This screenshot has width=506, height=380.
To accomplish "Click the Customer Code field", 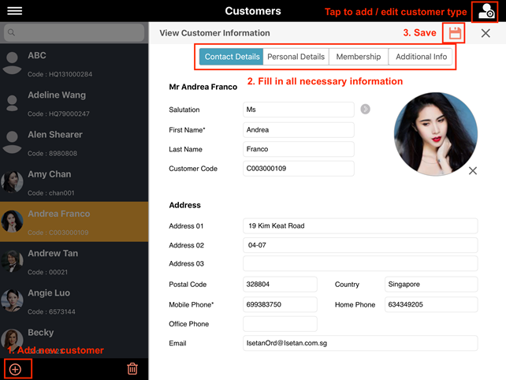I will (299, 169).
